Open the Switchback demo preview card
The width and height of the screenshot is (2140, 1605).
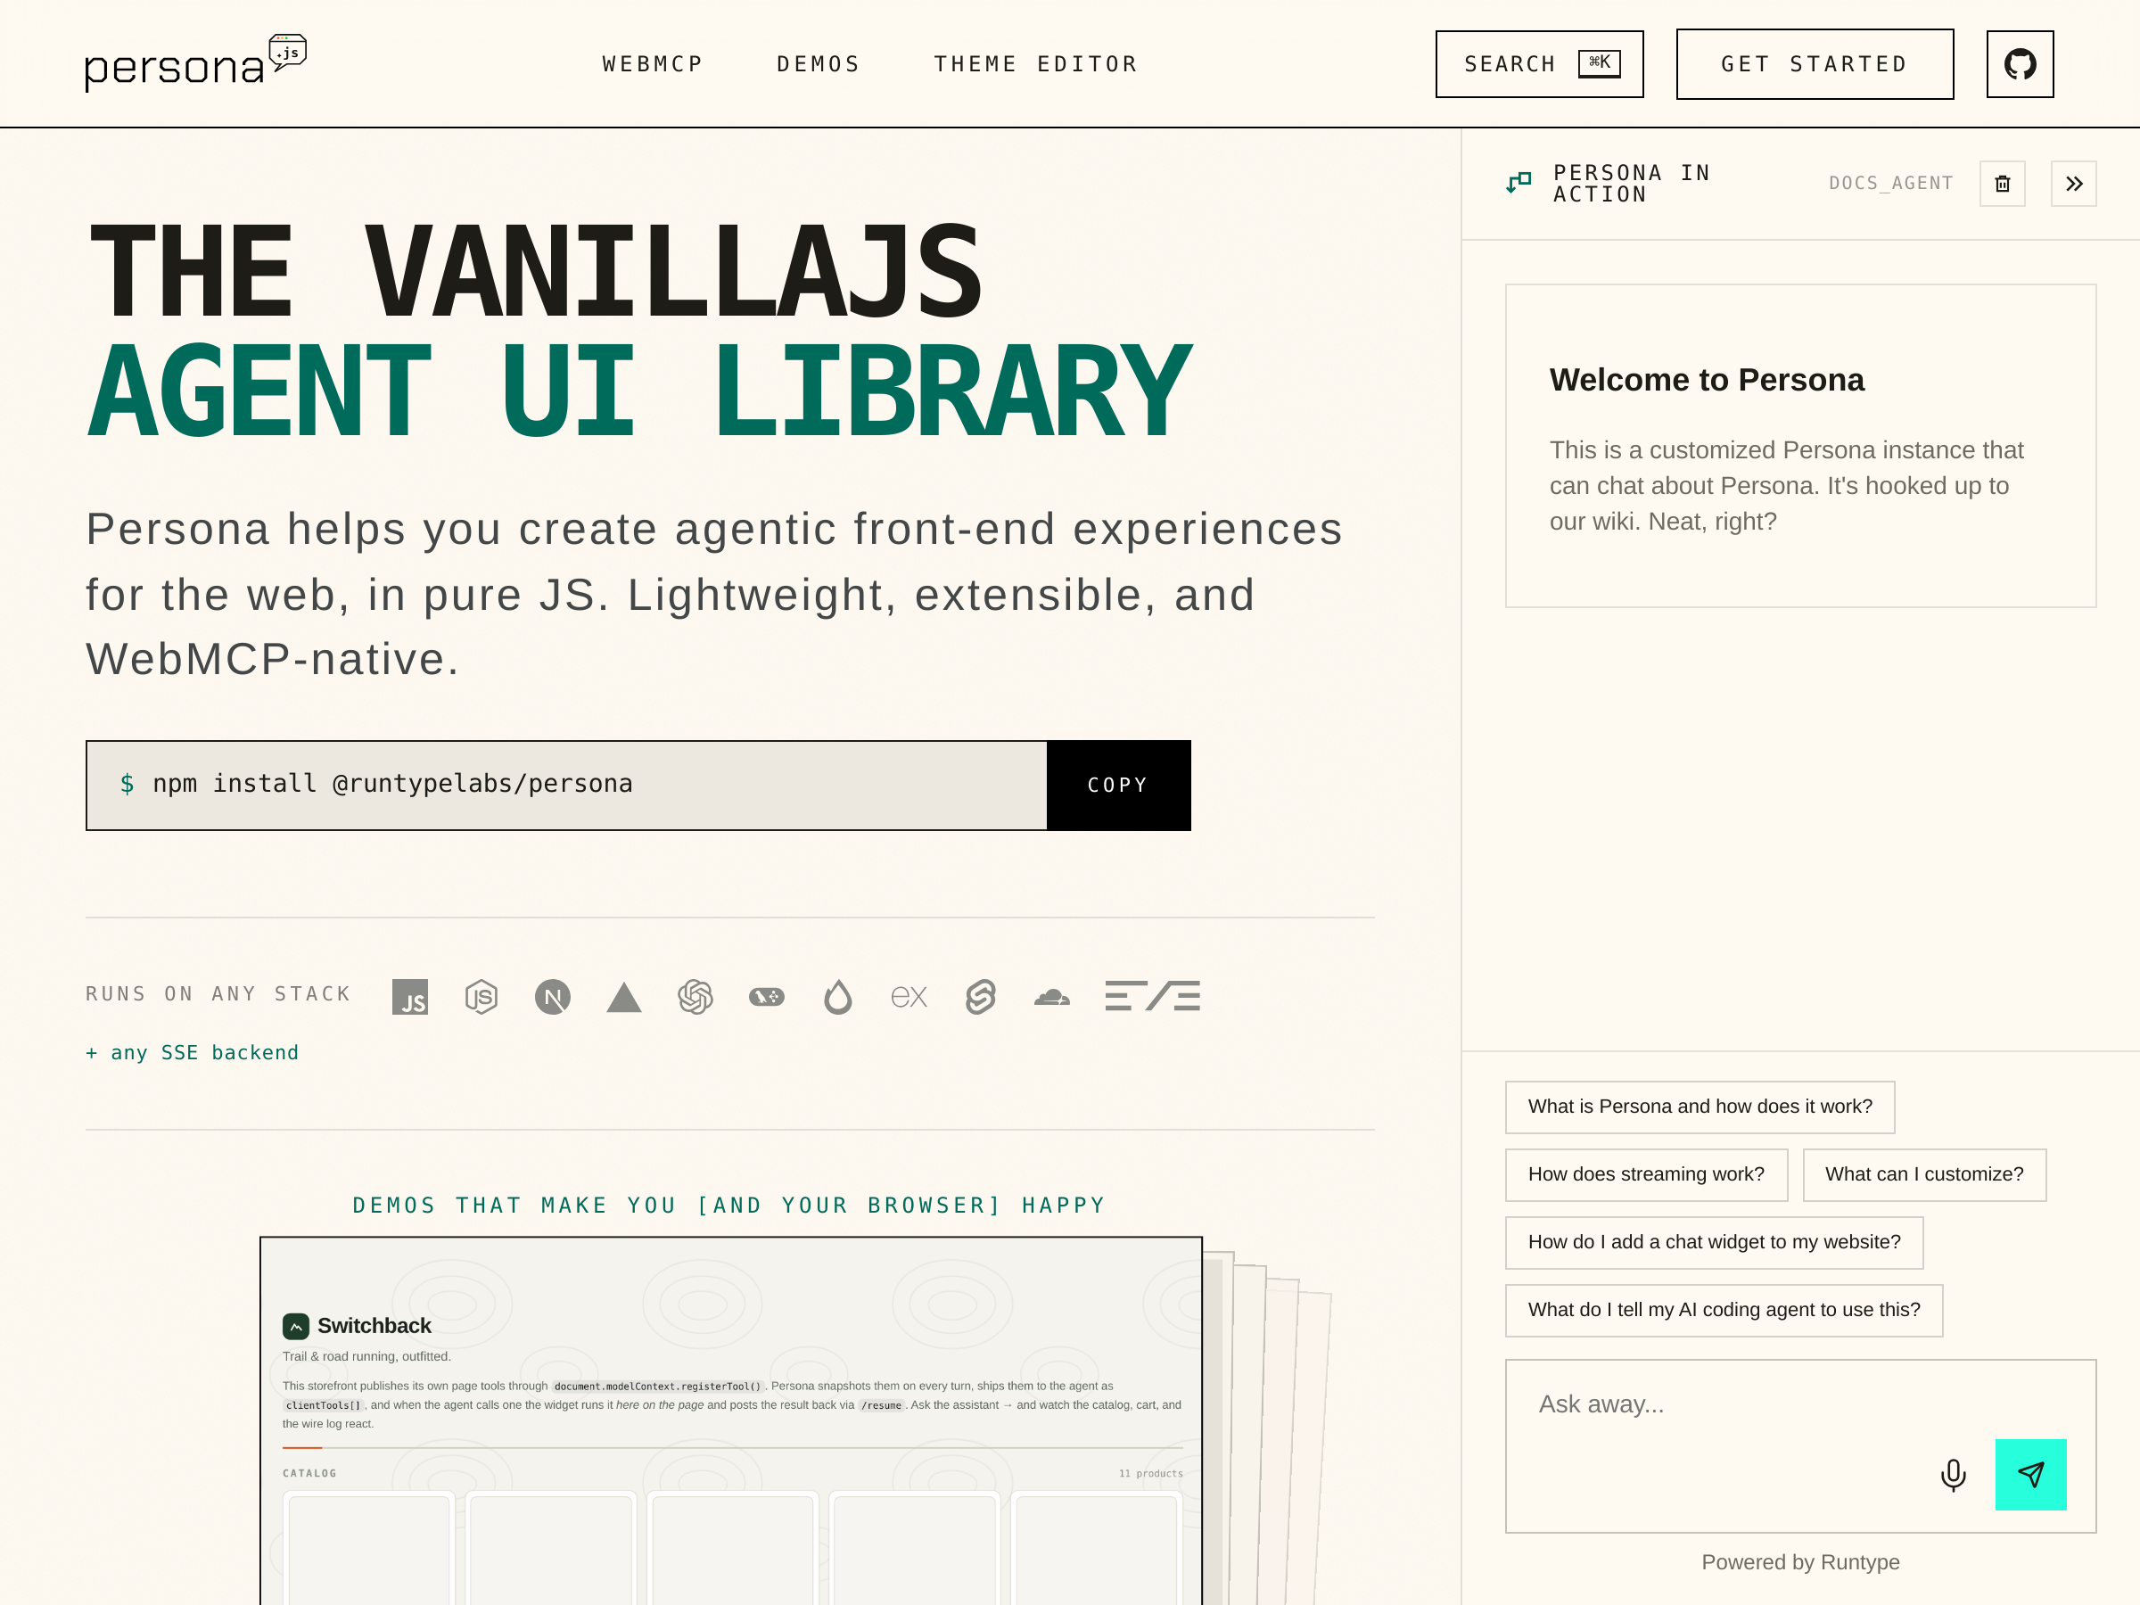point(730,1420)
